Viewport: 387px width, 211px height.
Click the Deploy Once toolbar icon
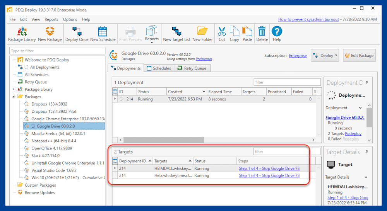click(77, 34)
